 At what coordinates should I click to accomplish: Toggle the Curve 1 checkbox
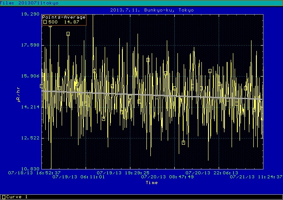4,196
